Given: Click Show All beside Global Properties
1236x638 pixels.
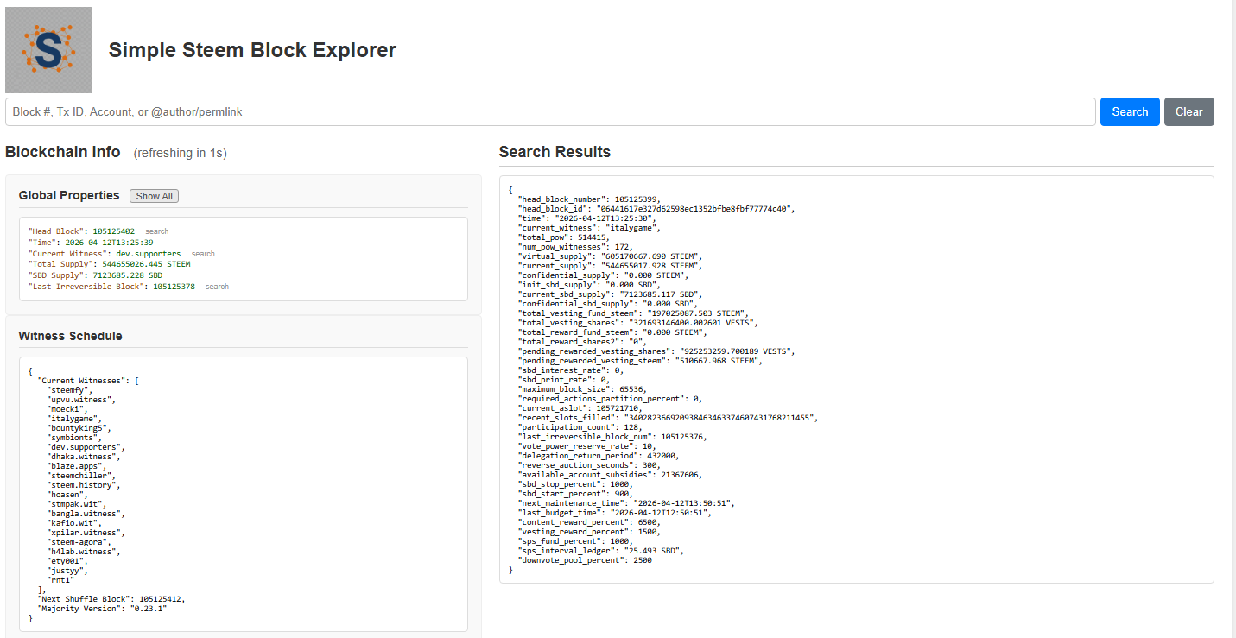Looking at the screenshot, I should click(x=154, y=196).
